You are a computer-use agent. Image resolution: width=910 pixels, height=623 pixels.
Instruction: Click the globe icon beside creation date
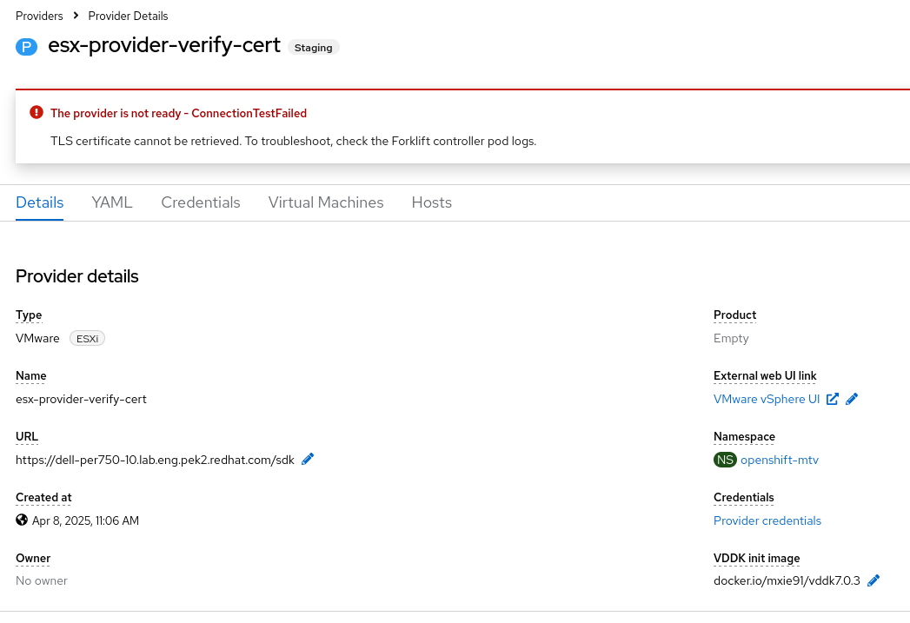[x=22, y=520]
